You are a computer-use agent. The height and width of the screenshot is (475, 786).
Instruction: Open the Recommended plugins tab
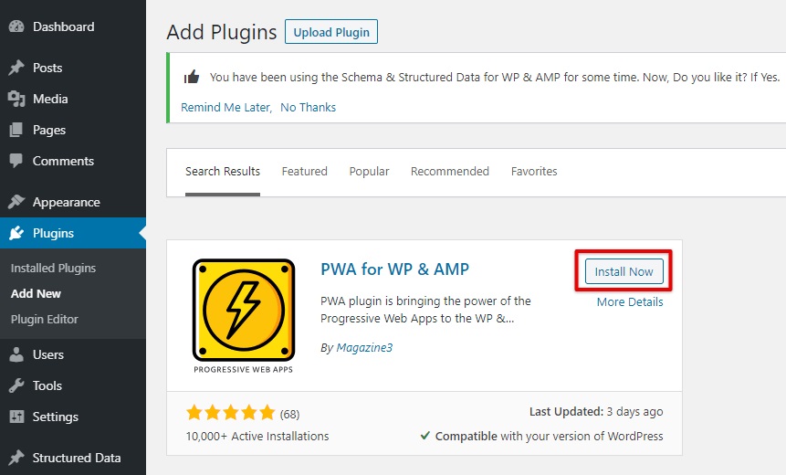pos(450,172)
